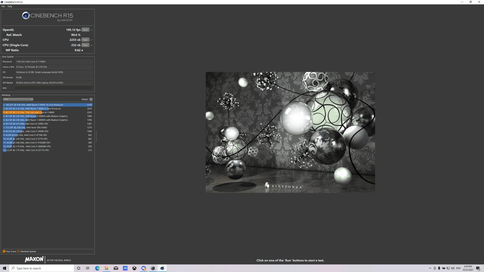This screenshot has width=484, height=272.
Task: Select your score row Intel Core i9-11900H
Action: point(48,112)
